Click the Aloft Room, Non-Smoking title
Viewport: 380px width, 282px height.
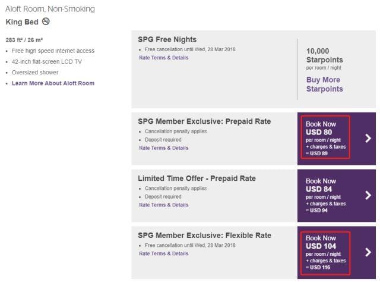[x=50, y=10]
